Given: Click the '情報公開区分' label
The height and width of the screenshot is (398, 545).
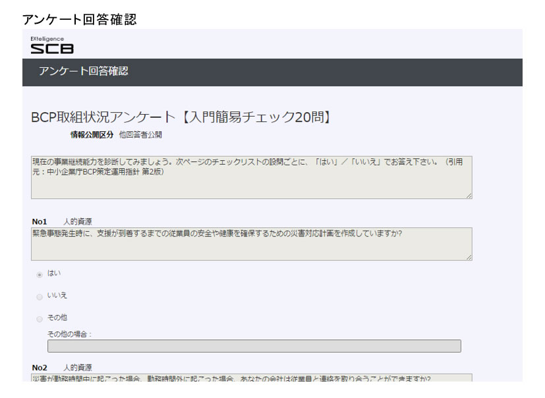Looking at the screenshot, I should pyautogui.click(x=92, y=135).
